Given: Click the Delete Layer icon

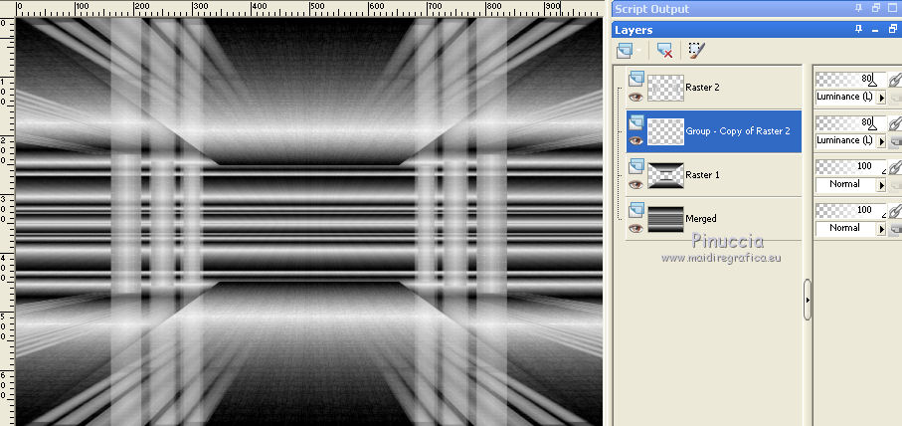Looking at the screenshot, I should click(664, 51).
